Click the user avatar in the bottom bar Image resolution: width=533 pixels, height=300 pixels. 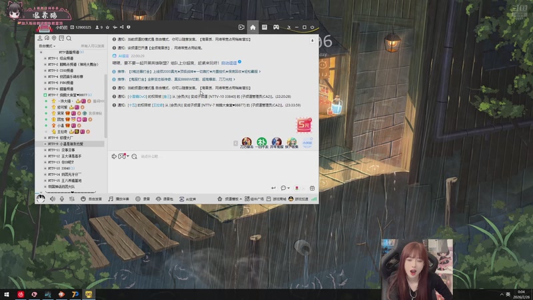[41, 199]
